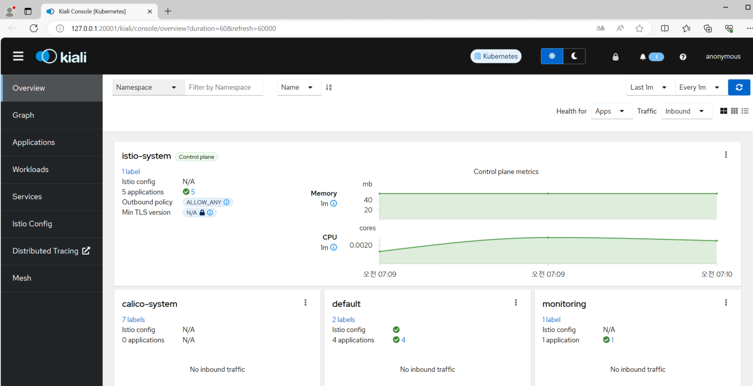Viewport: 753px width, 386px height.
Task: Reload the browser page
Action: point(33,28)
